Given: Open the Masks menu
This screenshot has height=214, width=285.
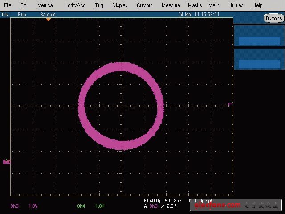Looking at the screenshot, I should (x=195, y=5).
